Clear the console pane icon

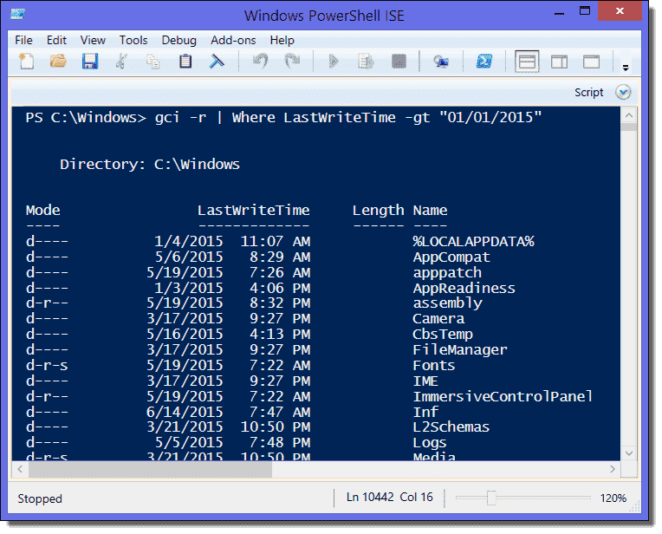[217, 62]
